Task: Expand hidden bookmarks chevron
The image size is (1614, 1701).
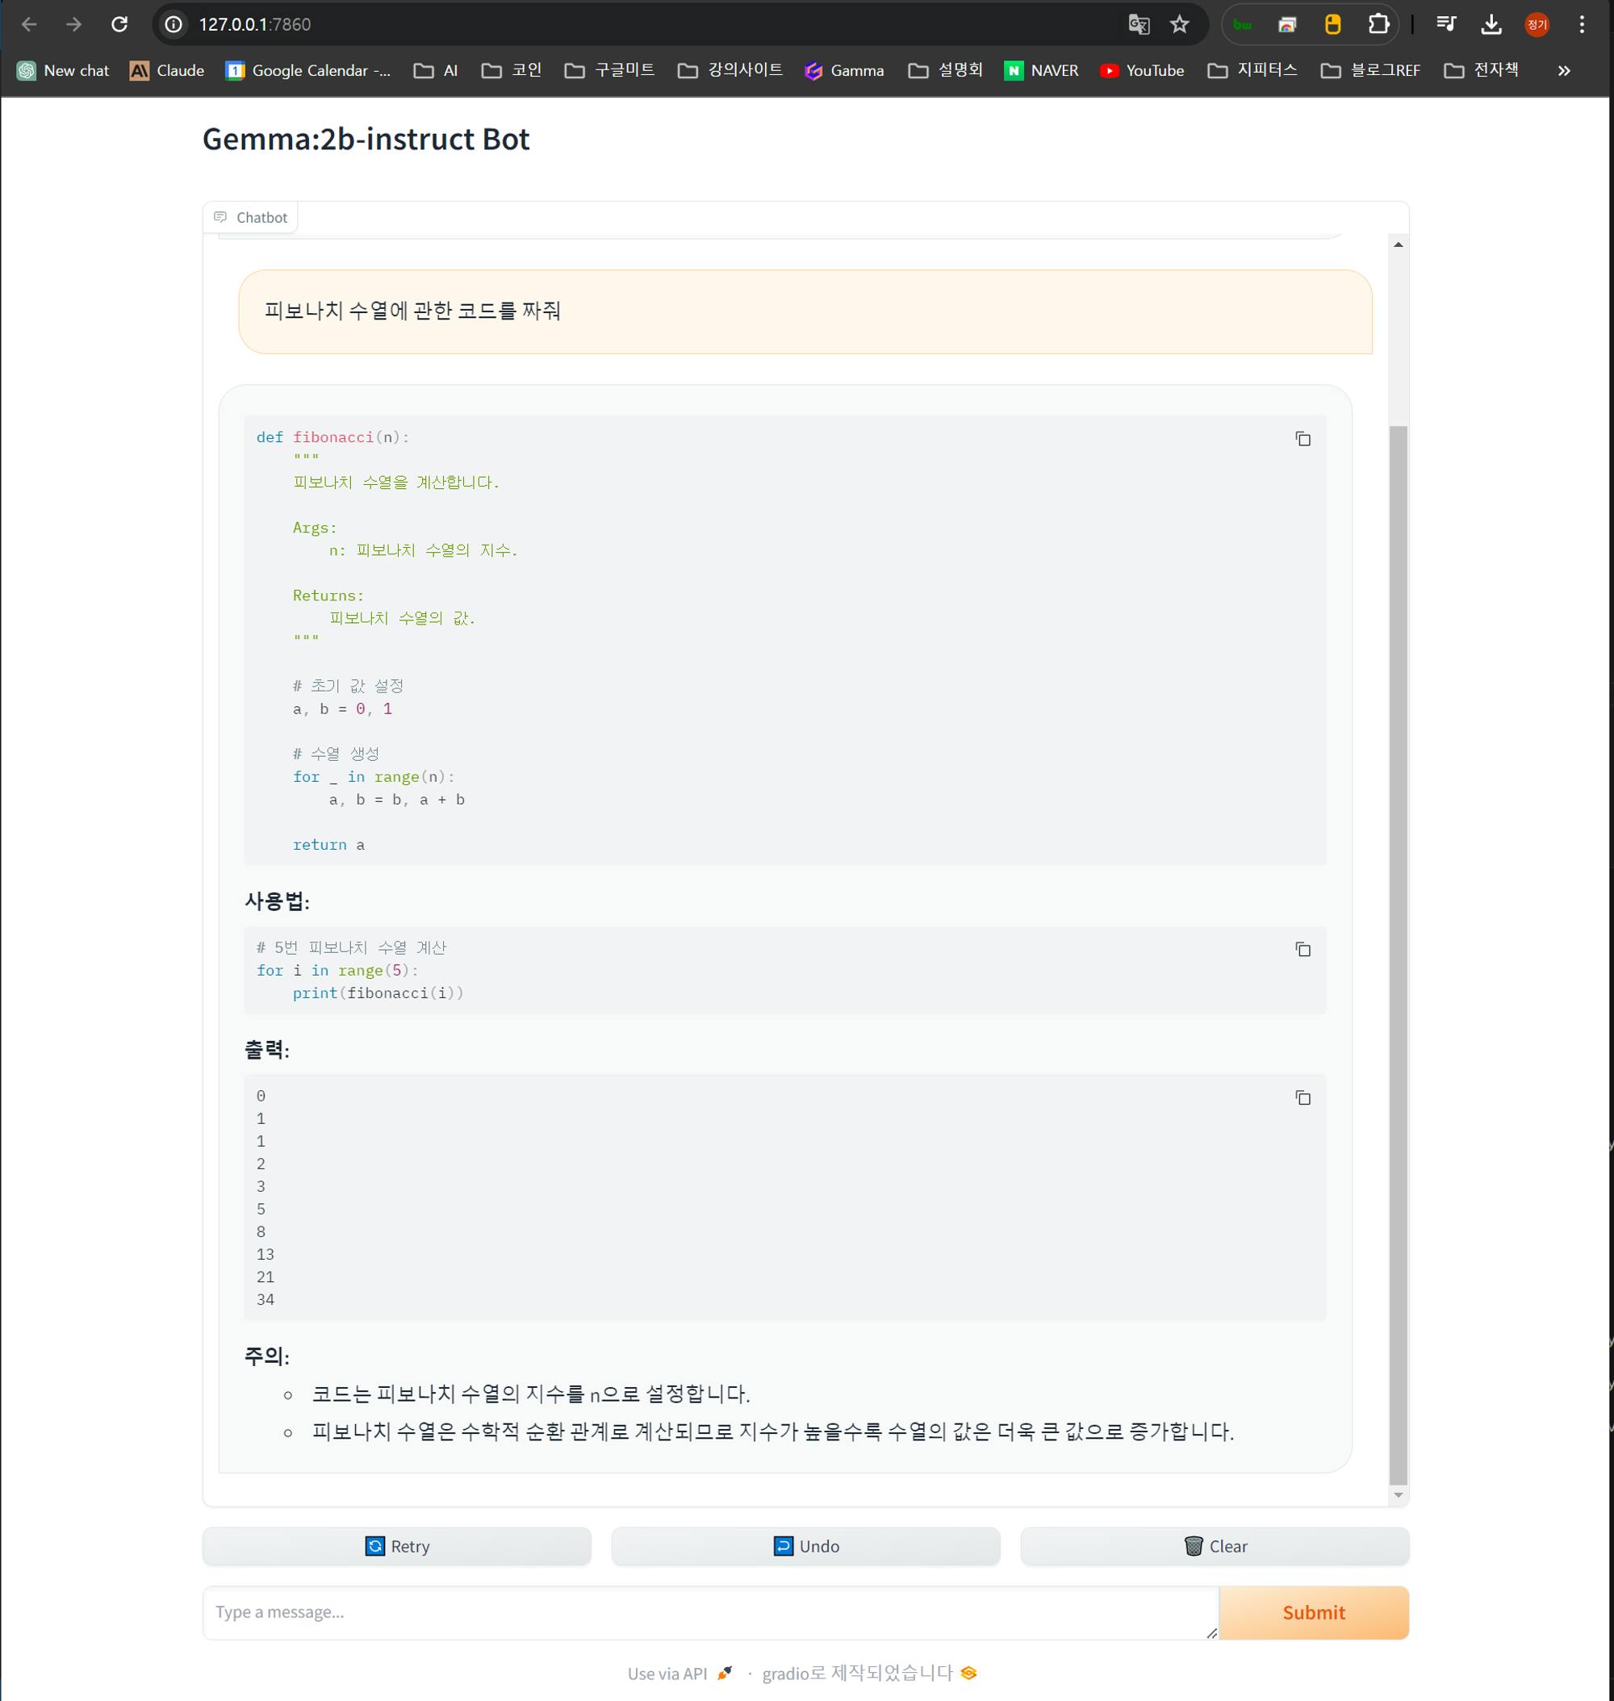Action: 1563,70
